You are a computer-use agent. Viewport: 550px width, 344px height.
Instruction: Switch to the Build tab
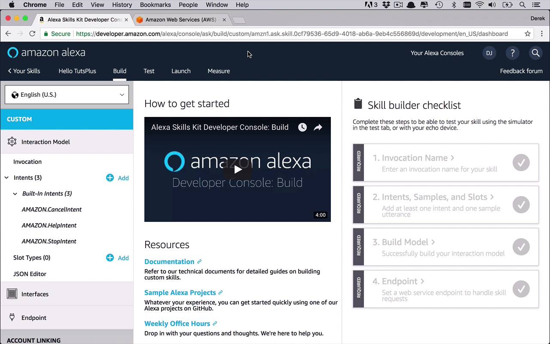[x=120, y=71]
